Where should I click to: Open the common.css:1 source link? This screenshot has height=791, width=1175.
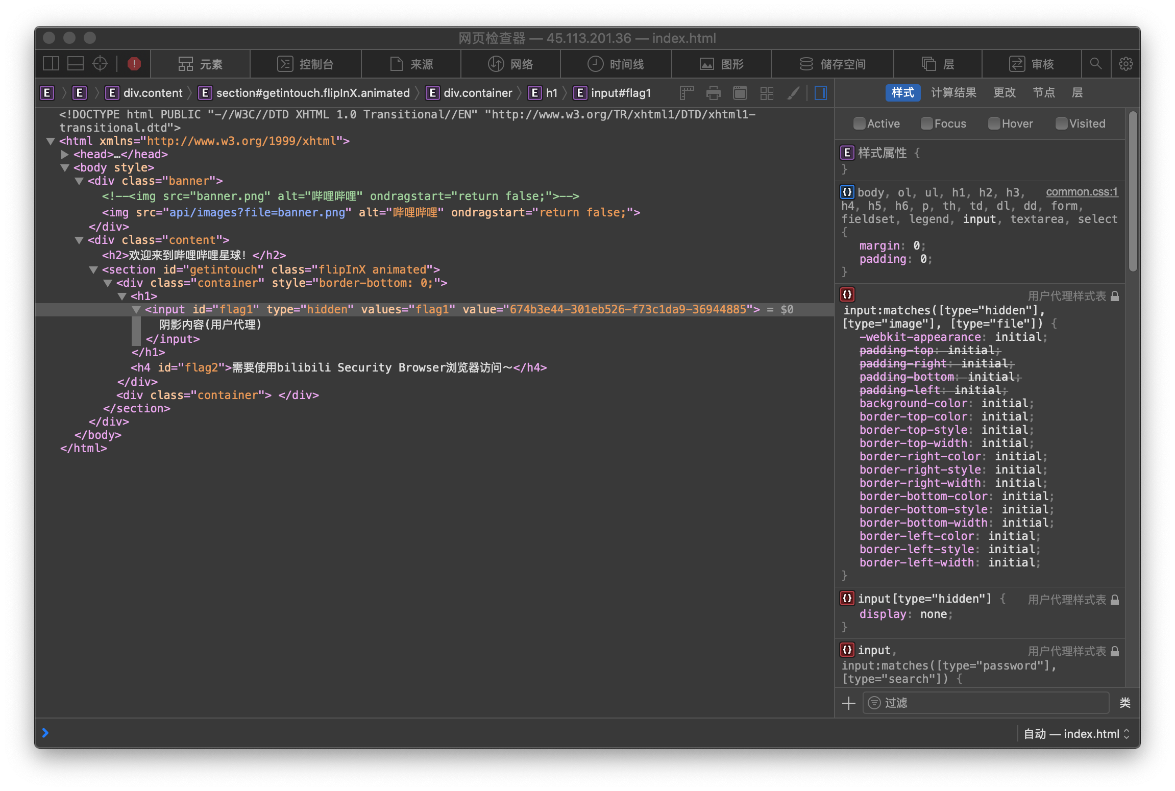[1082, 192]
